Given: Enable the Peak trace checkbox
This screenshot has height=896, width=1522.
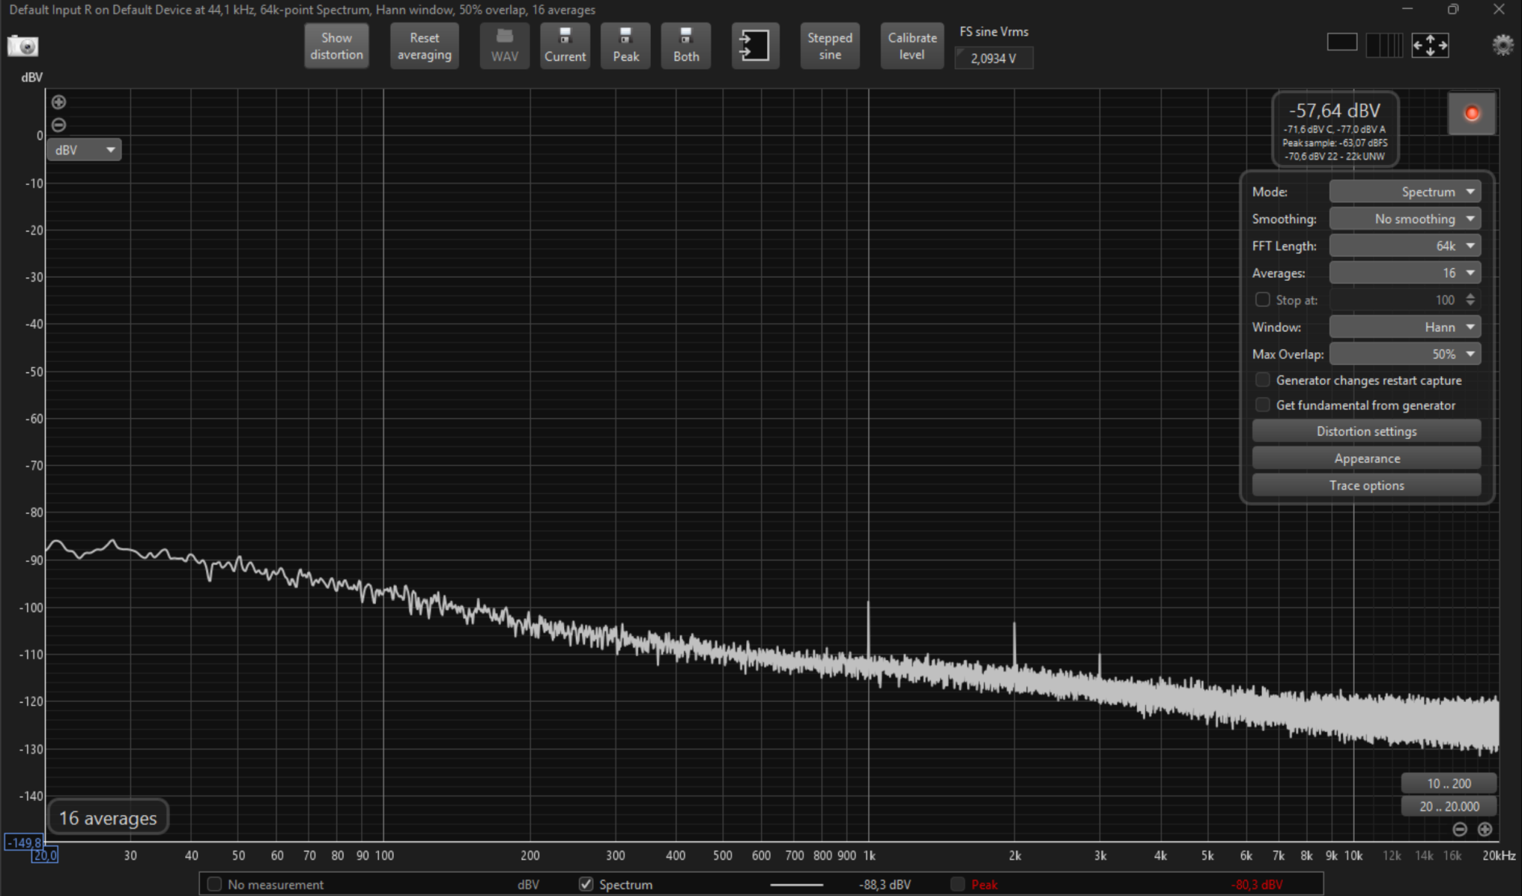Looking at the screenshot, I should coord(958,884).
